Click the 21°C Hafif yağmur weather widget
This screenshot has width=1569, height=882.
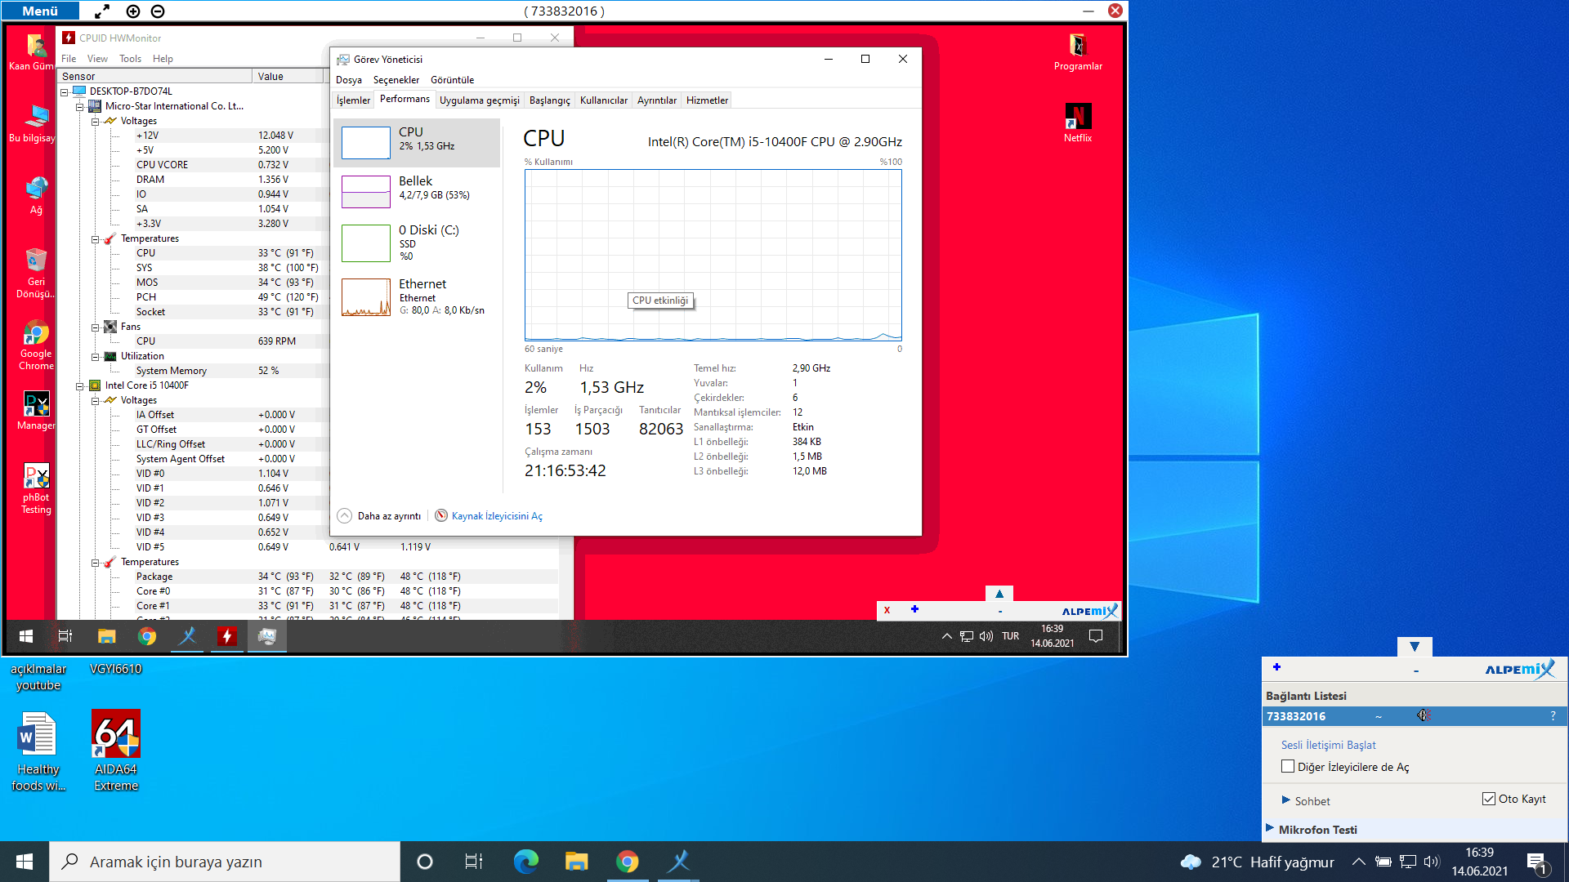1257,862
